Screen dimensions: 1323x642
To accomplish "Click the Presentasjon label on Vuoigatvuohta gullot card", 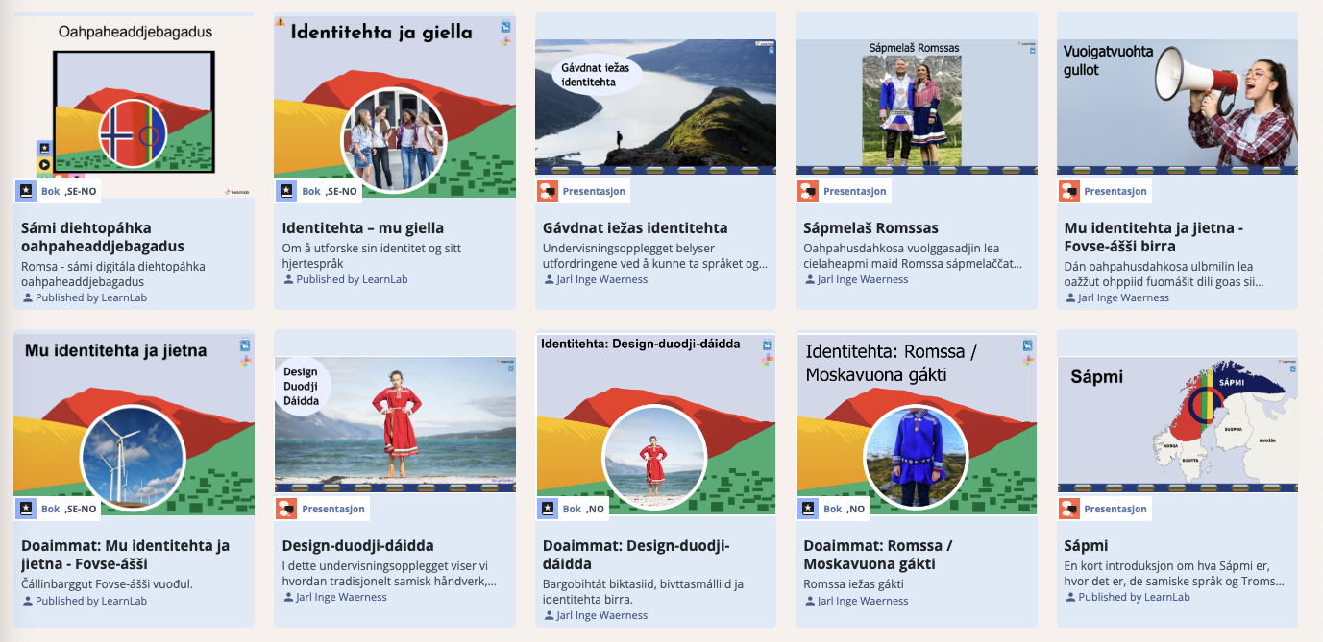I will coord(1115,191).
